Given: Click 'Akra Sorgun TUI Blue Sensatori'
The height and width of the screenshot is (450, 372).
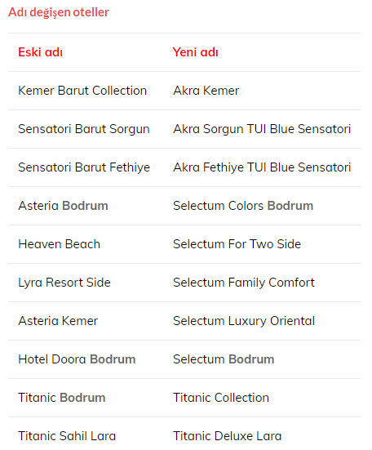Looking at the screenshot, I should coord(262,129).
